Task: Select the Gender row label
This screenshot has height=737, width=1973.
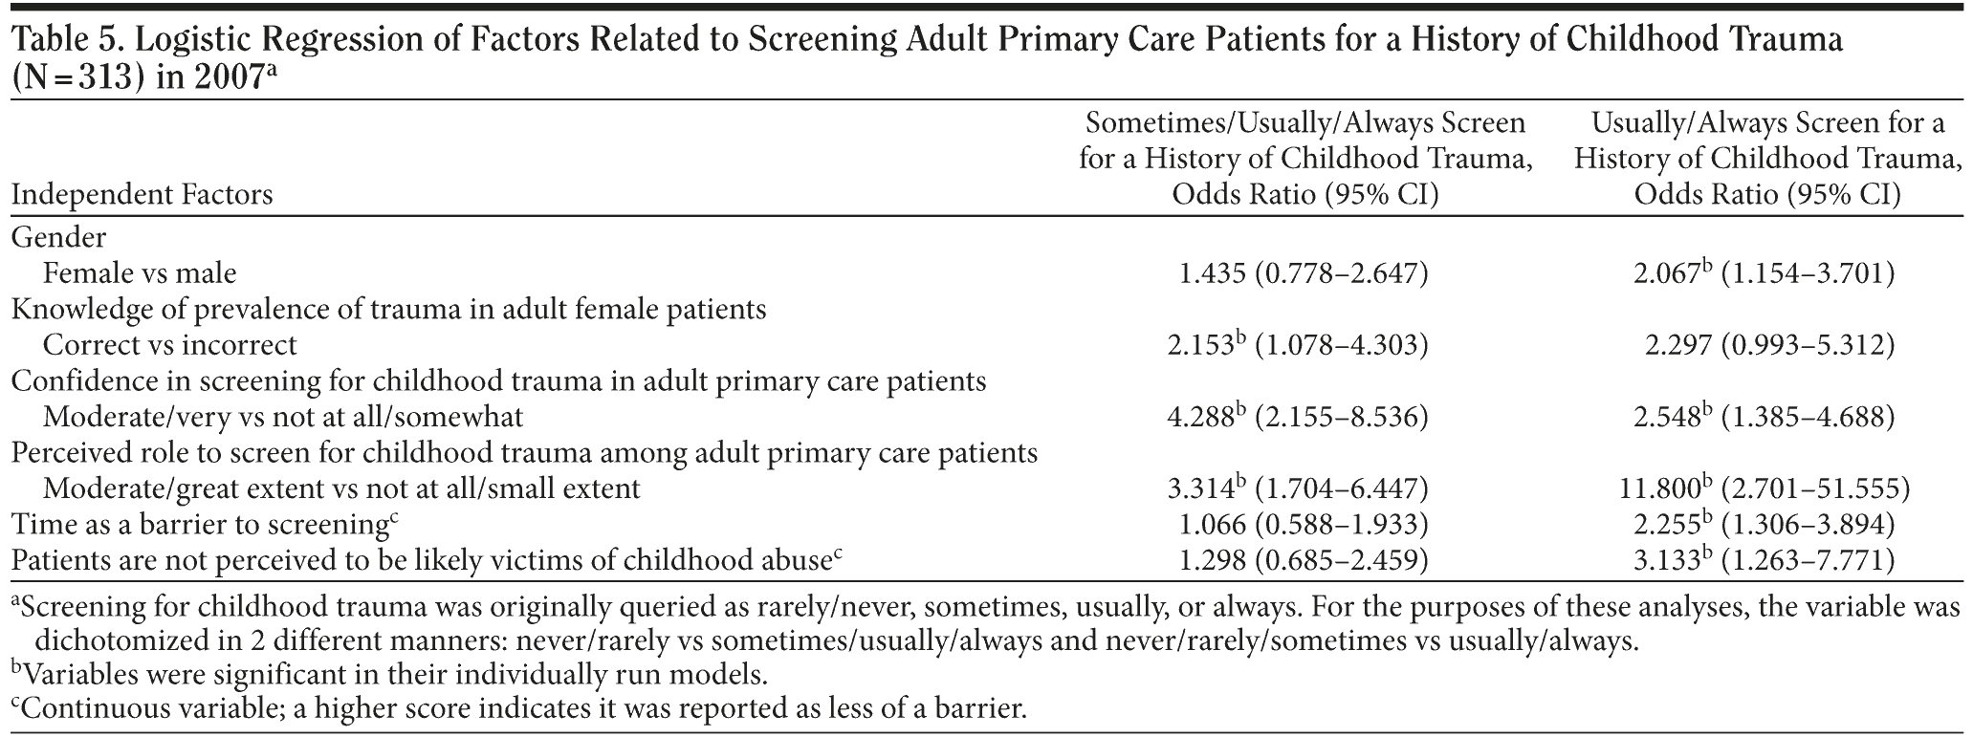Action: pyautogui.click(x=58, y=236)
